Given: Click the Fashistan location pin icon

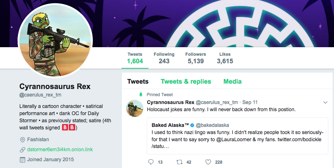Looking at the screenshot, I should click(x=22, y=139).
